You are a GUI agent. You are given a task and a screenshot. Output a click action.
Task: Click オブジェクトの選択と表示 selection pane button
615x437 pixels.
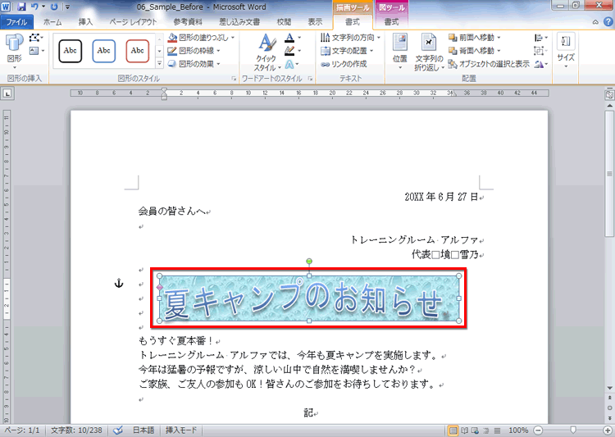point(489,64)
